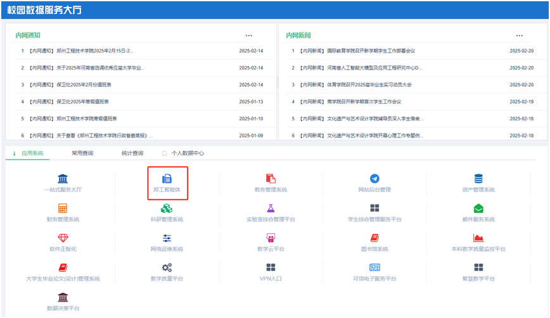
Task: Open the 教务管理系统 icon
Action: (x=271, y=179)
